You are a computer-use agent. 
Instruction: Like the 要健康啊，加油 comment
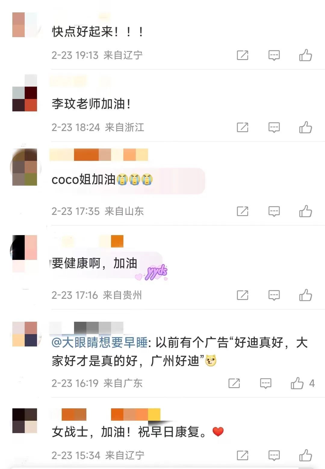(305, 295)
